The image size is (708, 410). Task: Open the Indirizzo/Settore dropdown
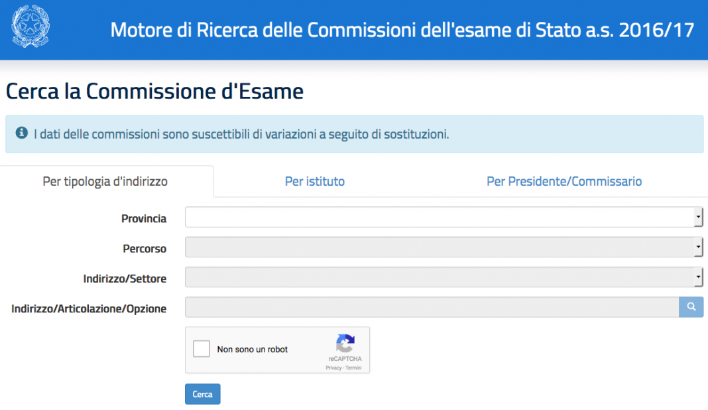click(x=444, y=277)
